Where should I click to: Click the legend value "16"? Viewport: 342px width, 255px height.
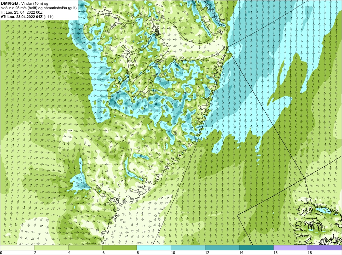click(x=275, y=253)
